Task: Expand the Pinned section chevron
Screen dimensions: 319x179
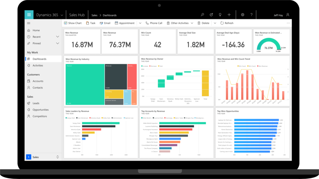Action: coord(58,43)
